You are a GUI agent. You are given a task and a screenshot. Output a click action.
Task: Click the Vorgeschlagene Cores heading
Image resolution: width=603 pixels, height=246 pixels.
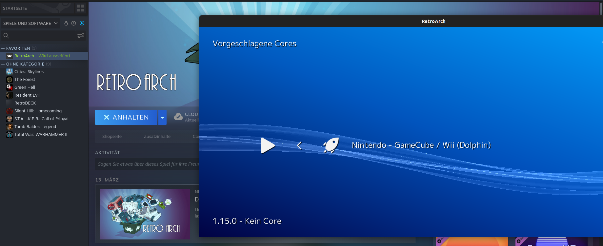point(254,44)
